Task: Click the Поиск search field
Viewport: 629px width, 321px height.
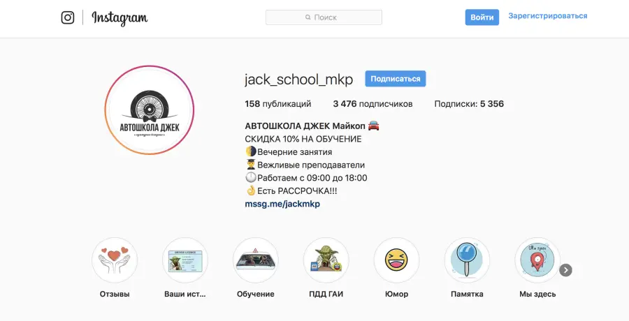Action: pyautogui.click(x=324, y=17)
